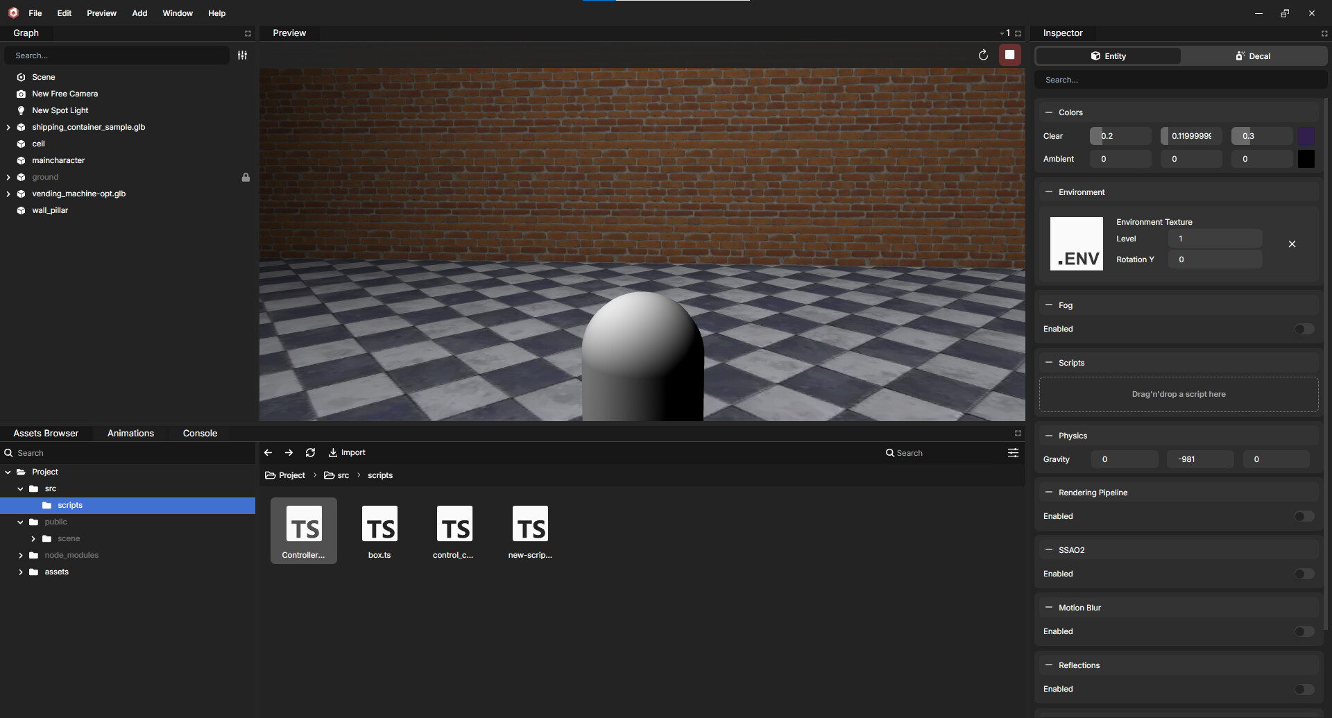Click the Import button
Image resolution: width=1332 pixels, height=718 pixels.
click(x=347, y=452)
